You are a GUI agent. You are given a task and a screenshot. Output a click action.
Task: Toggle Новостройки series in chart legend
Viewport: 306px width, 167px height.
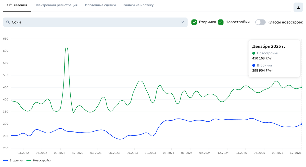tap(39, 160)
